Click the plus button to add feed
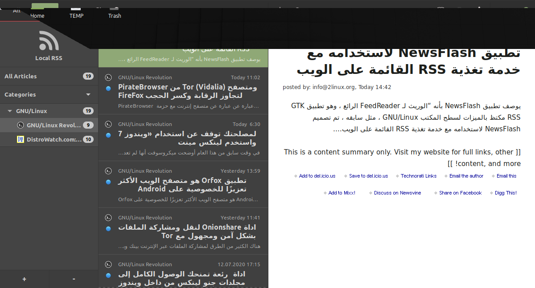The image size is (535, 288). (x=24, y=279)
